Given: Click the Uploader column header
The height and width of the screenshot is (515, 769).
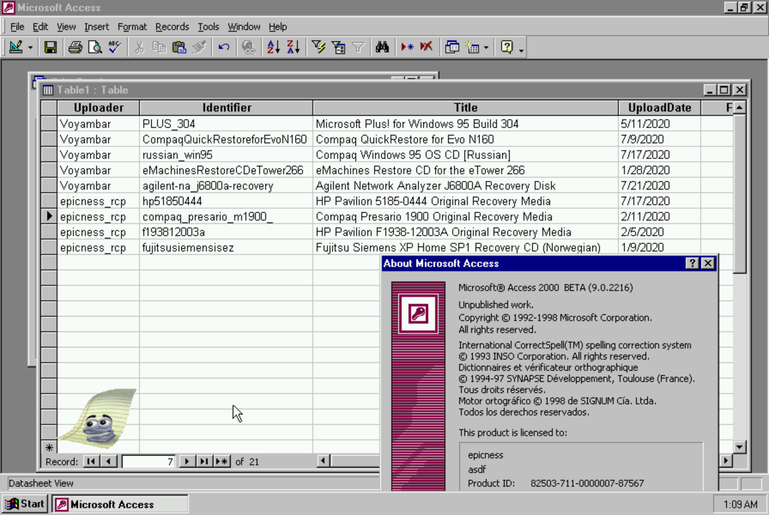Looking at the screenshot, I should click(98, 108).
